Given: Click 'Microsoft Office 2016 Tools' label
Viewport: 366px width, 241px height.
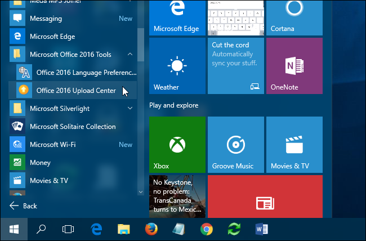Looking at the screenshot, I should coord(70,55).
